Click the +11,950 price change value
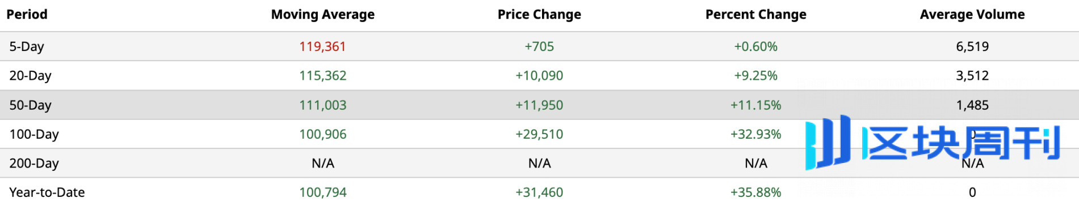Viewport: 1079px width, 206px height. click(539, 105)
